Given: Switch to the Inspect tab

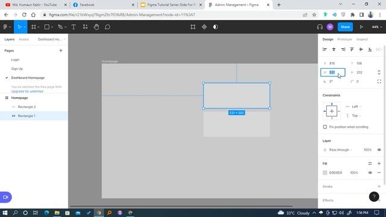Looking at the screenshot, I should pyautogui.click(x=362, y=39).
